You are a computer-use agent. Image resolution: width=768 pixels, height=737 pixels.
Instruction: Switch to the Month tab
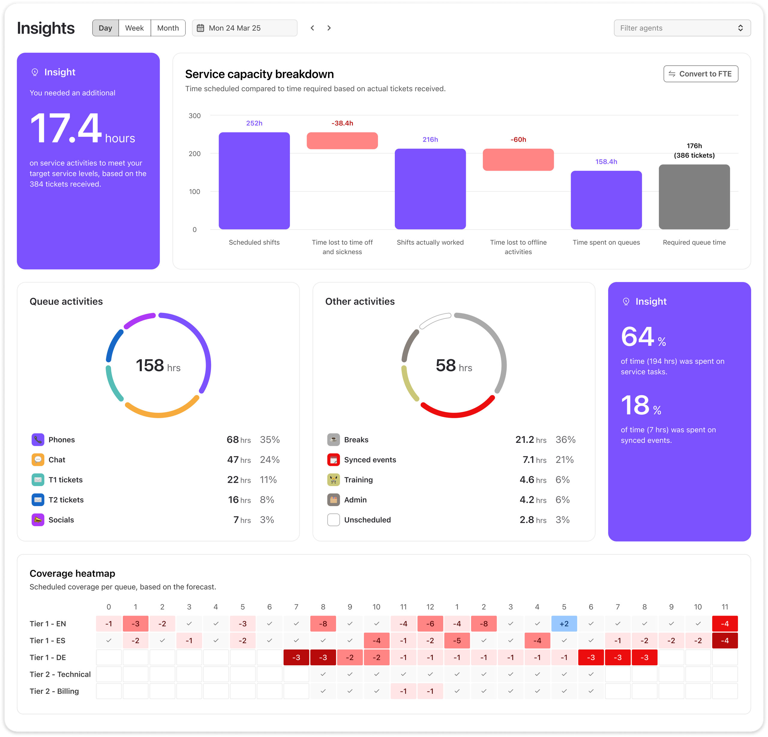pos(168,28)
